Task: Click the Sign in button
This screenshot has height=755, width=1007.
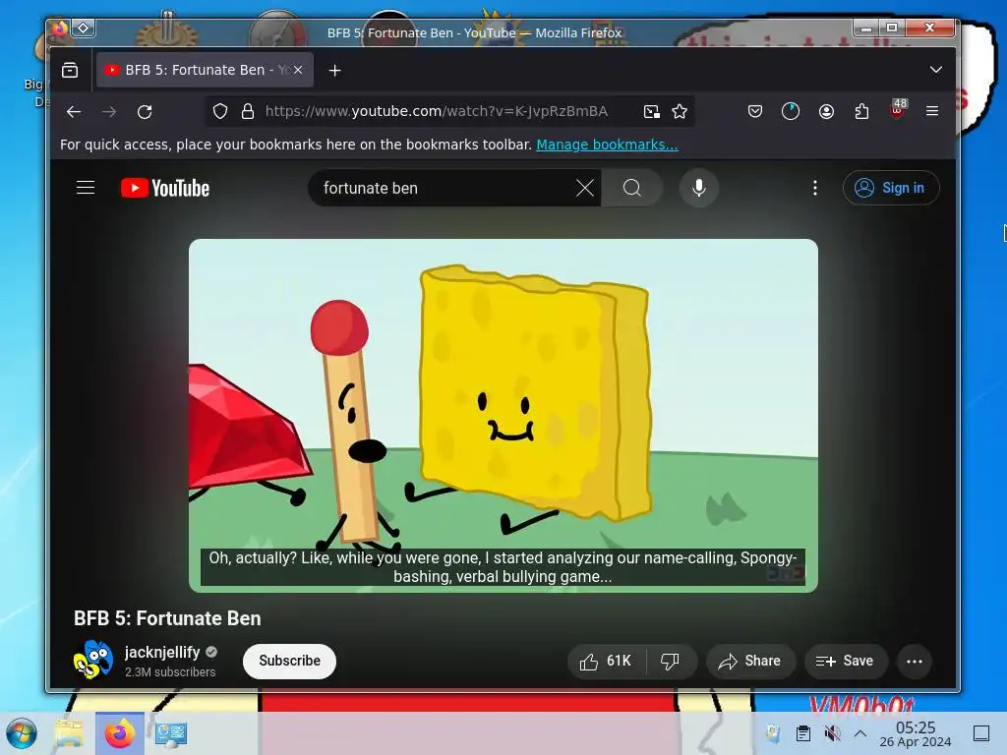Action: (x=891, y=188)
